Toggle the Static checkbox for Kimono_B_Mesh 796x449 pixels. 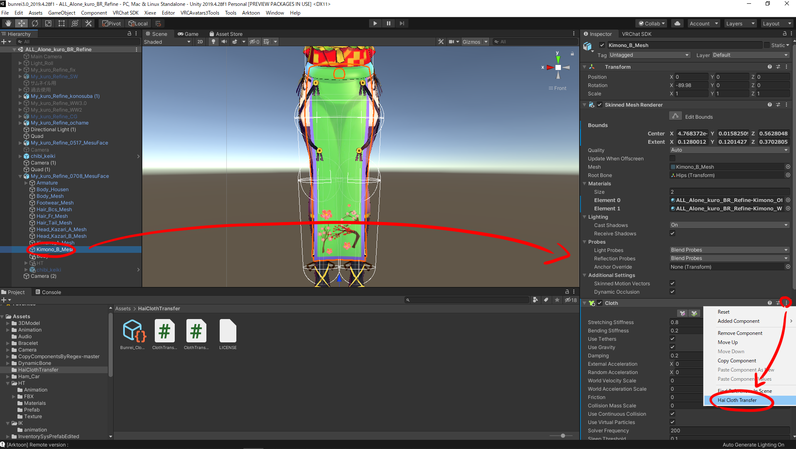point(766,45)
